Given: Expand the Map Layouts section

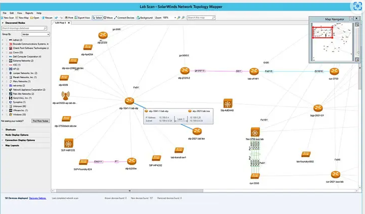Looking at the screenshot, I should coord(3,145).
